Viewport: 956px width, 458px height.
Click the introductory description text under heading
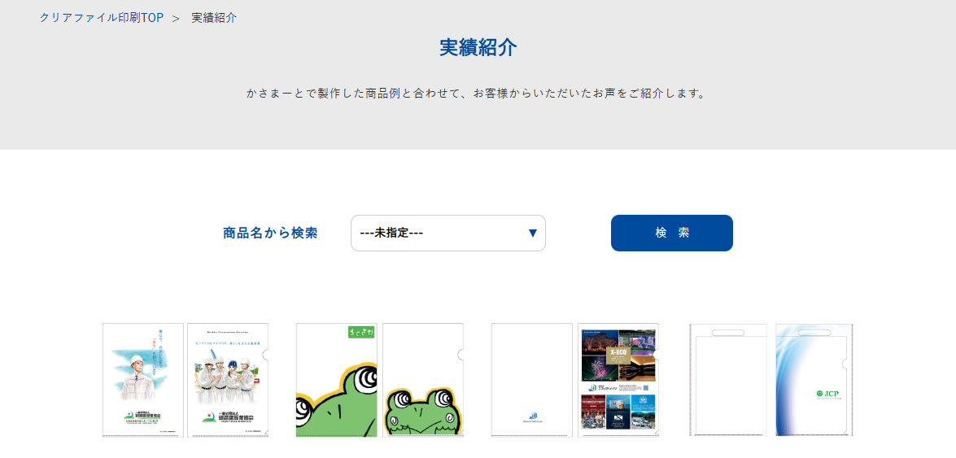coord(478,94)
